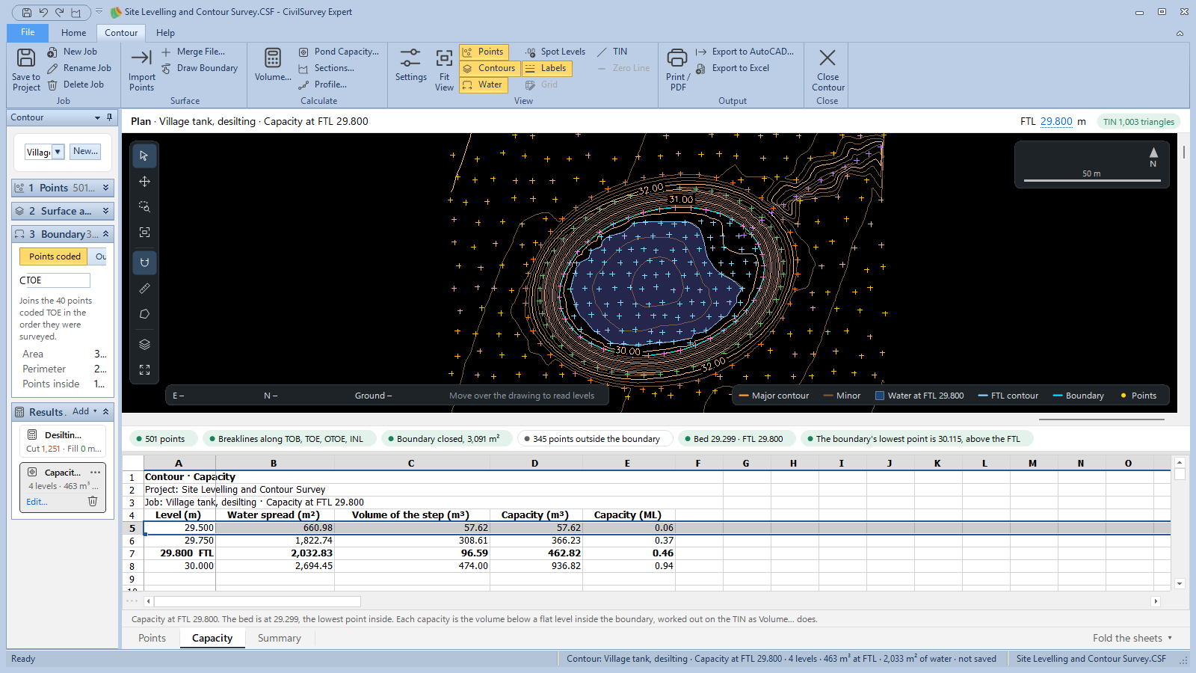Switch to the Summary sheet tab

(280, 638)
